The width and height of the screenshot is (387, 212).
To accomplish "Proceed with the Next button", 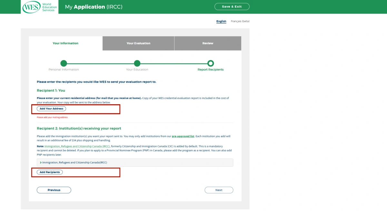I will pos(219,190).
